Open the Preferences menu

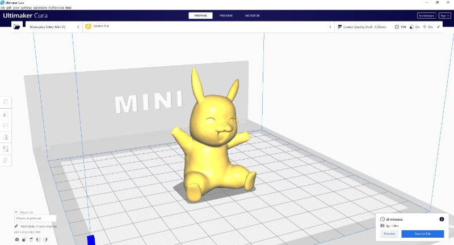(56, 8)
